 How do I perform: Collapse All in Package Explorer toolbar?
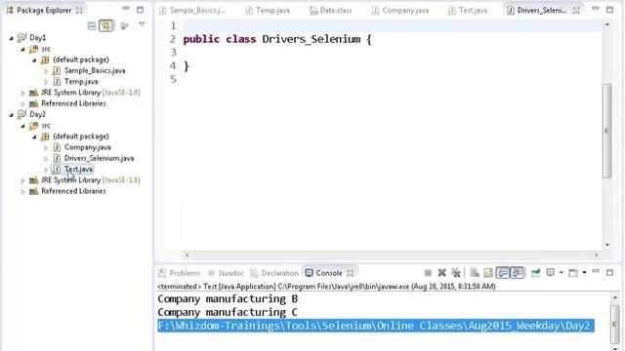[x=92, y=26]
